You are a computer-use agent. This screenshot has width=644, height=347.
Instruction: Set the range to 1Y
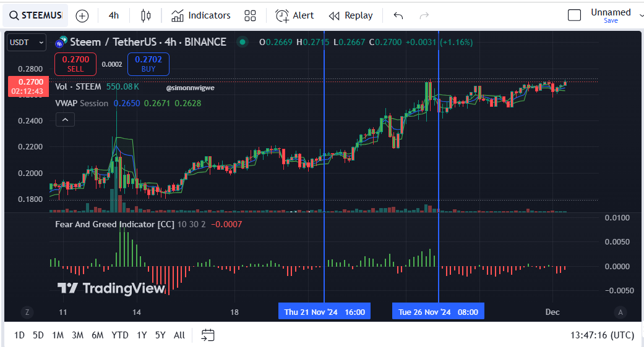coord(142,335)
